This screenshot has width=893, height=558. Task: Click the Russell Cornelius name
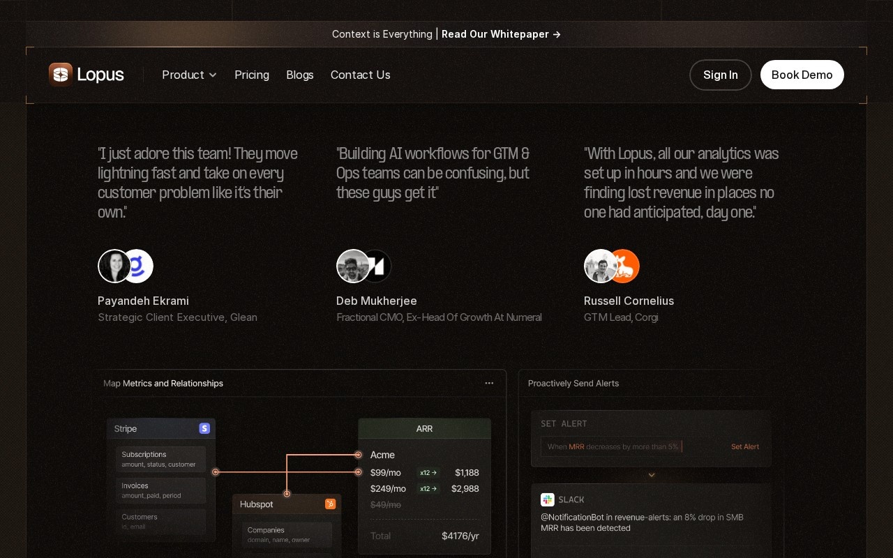(629, 301)
